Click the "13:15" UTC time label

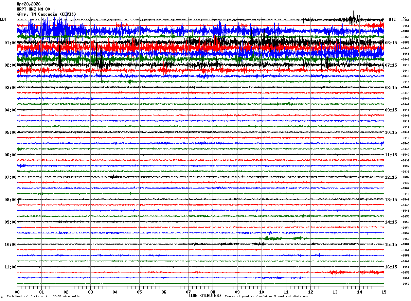point(391,200)
